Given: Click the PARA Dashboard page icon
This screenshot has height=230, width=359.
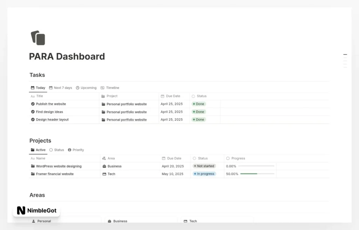Looking at the screenshot, I should coord(38,38).
